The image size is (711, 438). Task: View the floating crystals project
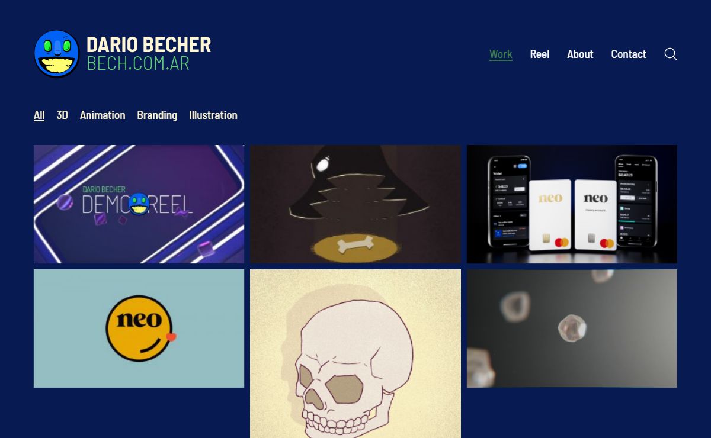coord(572,328)
